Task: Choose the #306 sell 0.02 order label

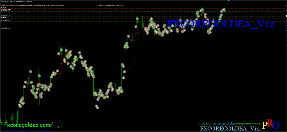Action: (6, 20)
